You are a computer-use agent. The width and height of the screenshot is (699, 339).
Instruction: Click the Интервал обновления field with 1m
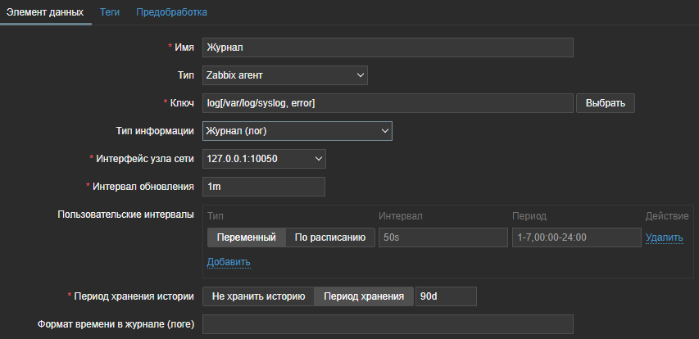(263, 187)
